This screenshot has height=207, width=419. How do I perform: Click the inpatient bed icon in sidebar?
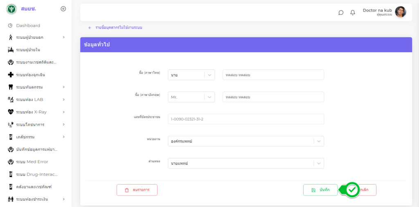click(11, 50)
